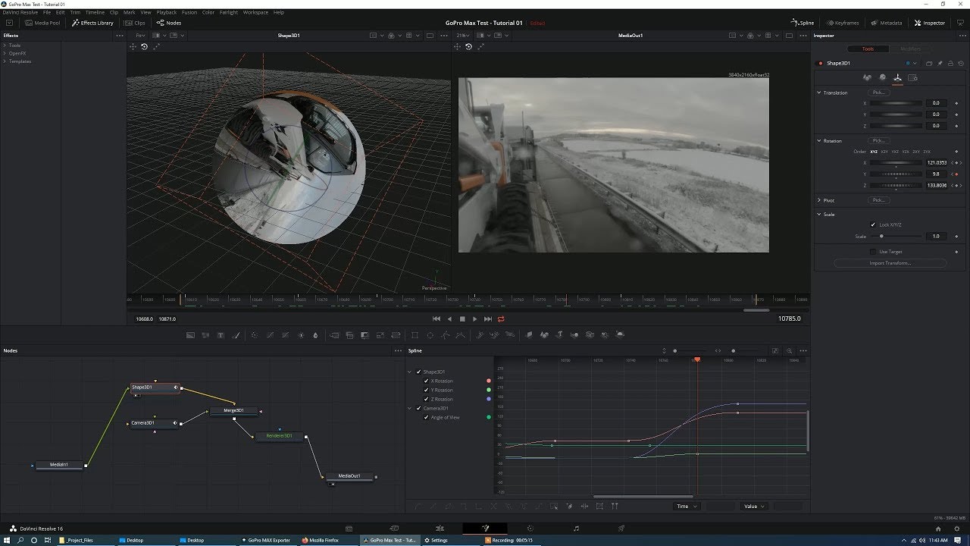Open the Workspace menu

click(255, 12)
